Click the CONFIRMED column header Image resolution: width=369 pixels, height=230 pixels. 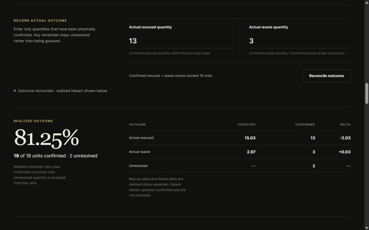click(305, 125)
